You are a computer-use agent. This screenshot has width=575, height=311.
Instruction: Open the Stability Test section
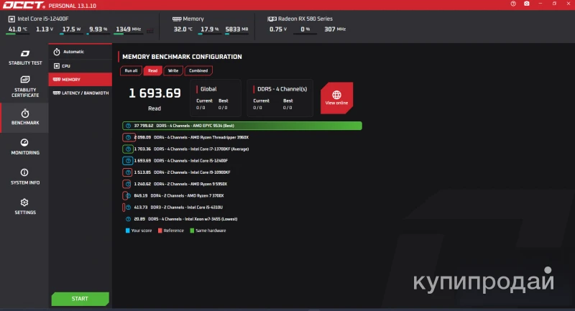[x=24, y=58]
